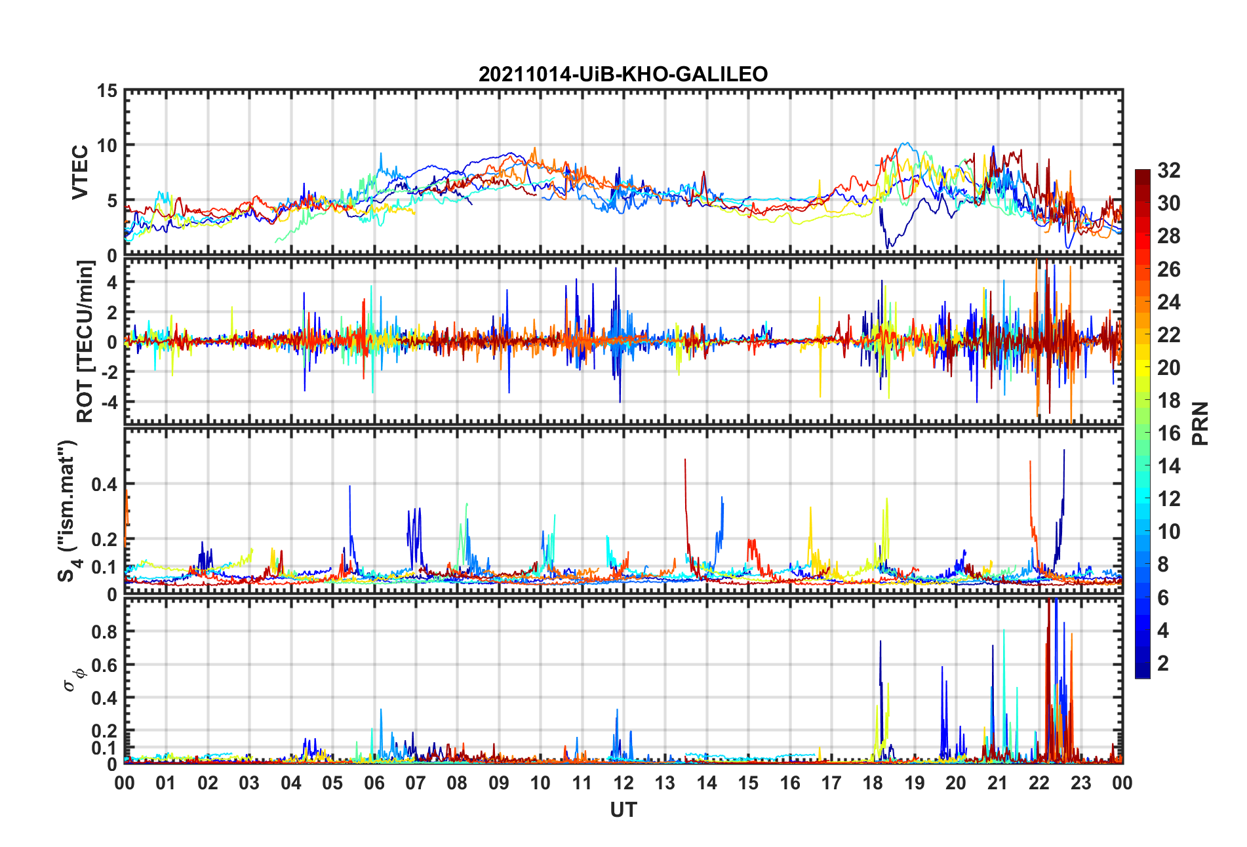Select the 0.8 tick on sigma-phi axis
Image resolution: width=1247 pixels, height=847 pixels.
105,631
